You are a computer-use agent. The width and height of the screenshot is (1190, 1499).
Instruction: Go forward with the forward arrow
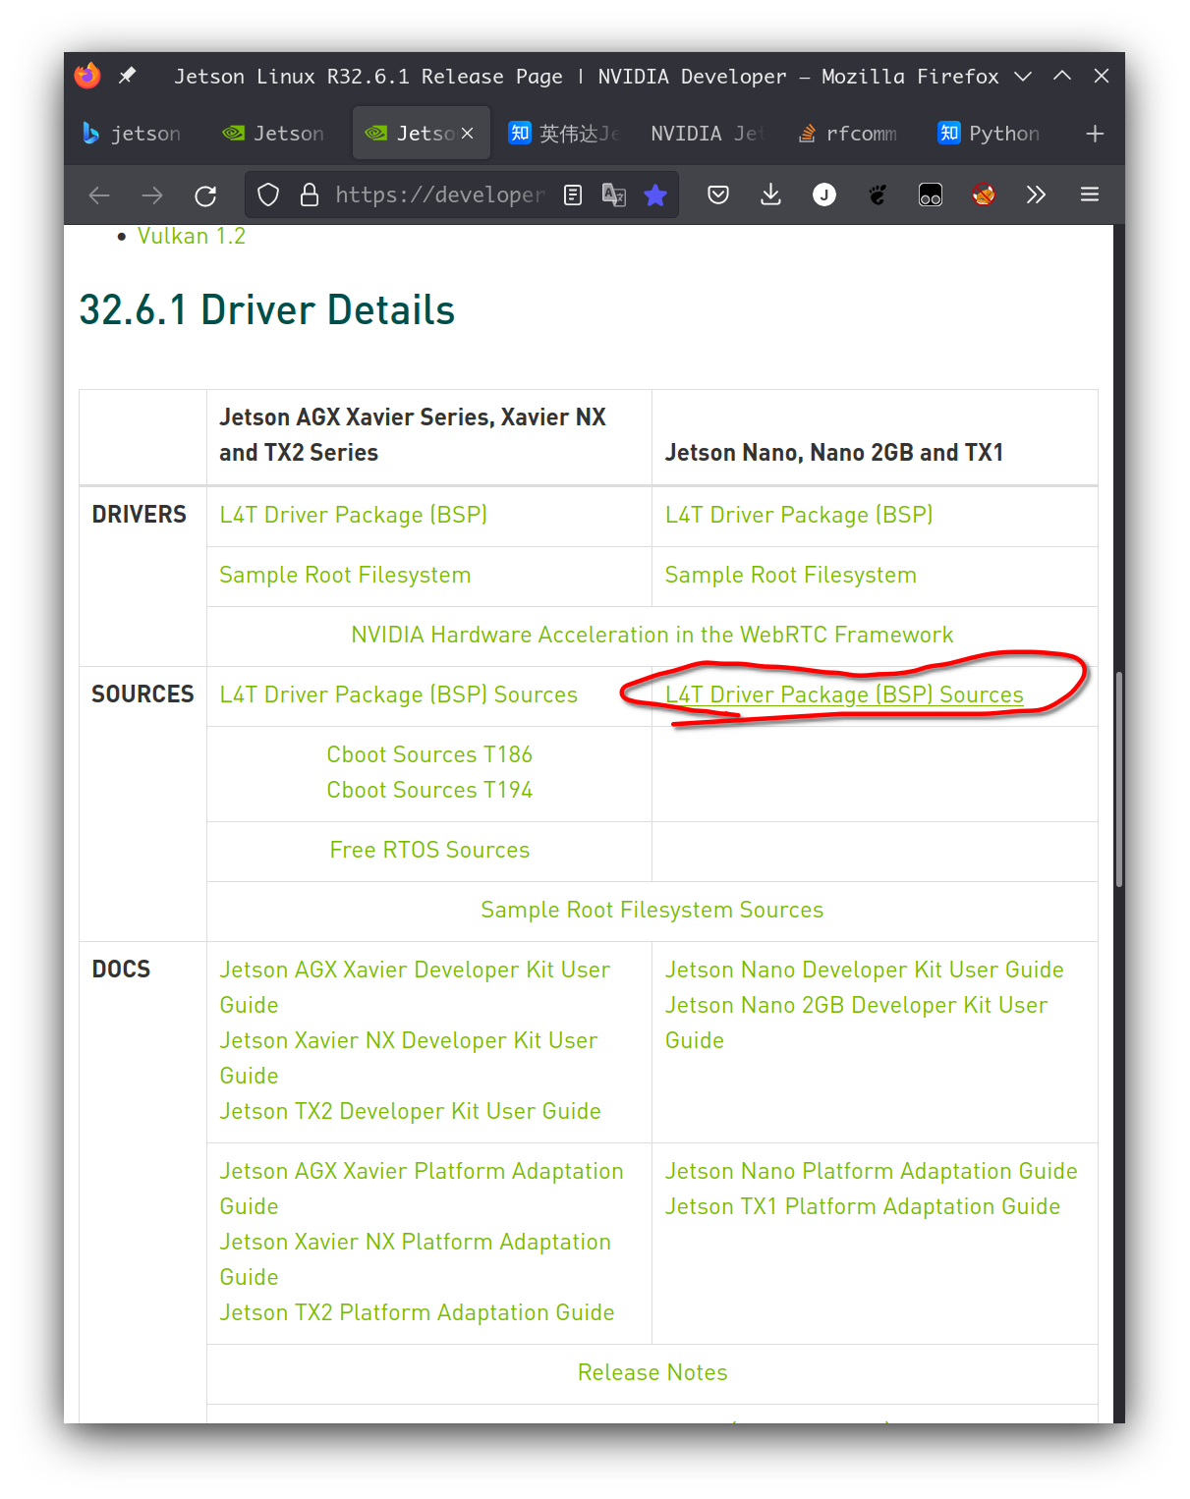pos(152,195)
